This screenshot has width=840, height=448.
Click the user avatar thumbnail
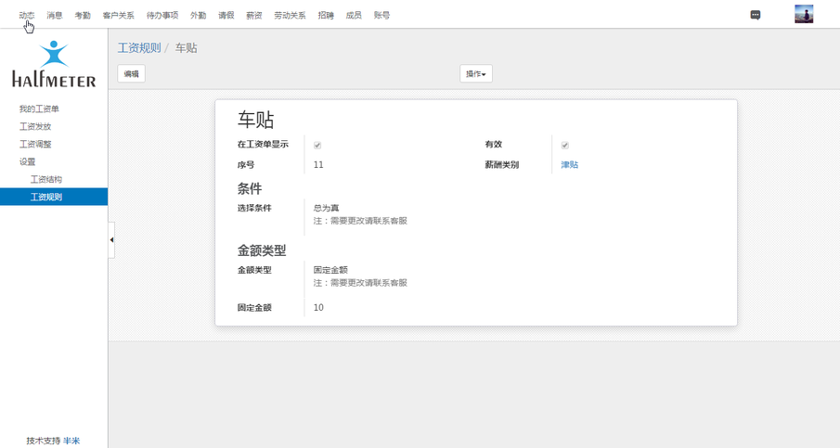click(x=803, y=14)
